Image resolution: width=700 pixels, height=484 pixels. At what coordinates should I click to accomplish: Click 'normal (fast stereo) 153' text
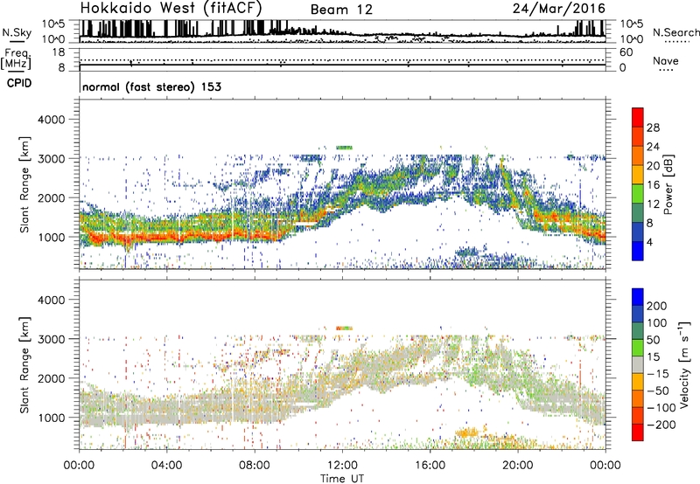pos(151,87)
